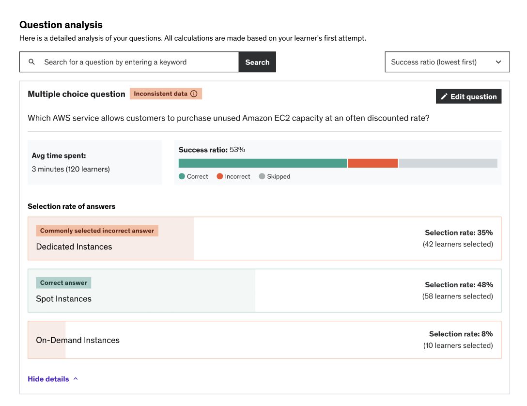Click the caret next to Hide details
Image resolution: width=527 pixels, height=406 pixels.
coord(76,379)
